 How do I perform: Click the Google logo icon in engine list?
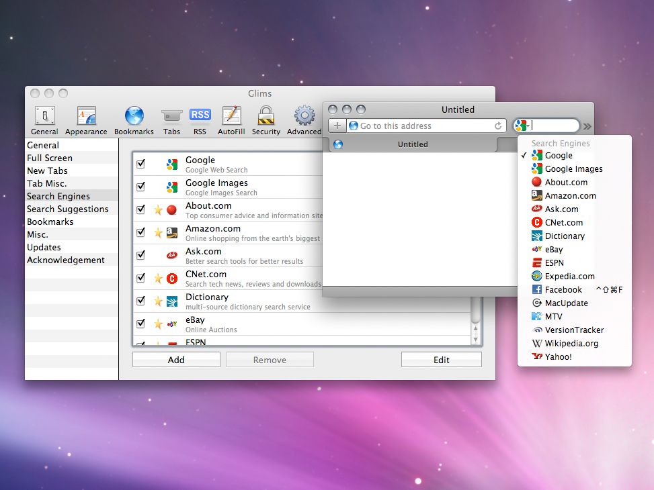[172, 164]
